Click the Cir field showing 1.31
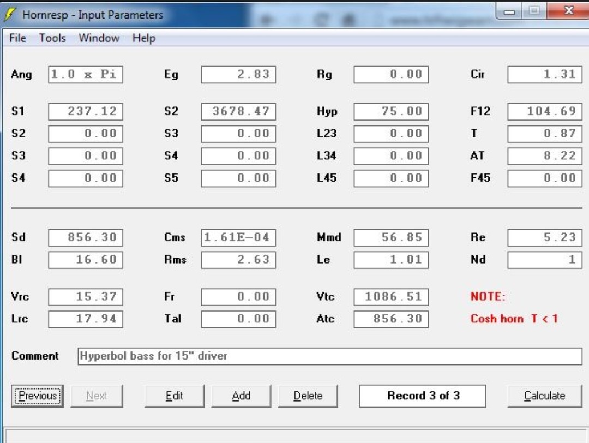 point(545,74)
